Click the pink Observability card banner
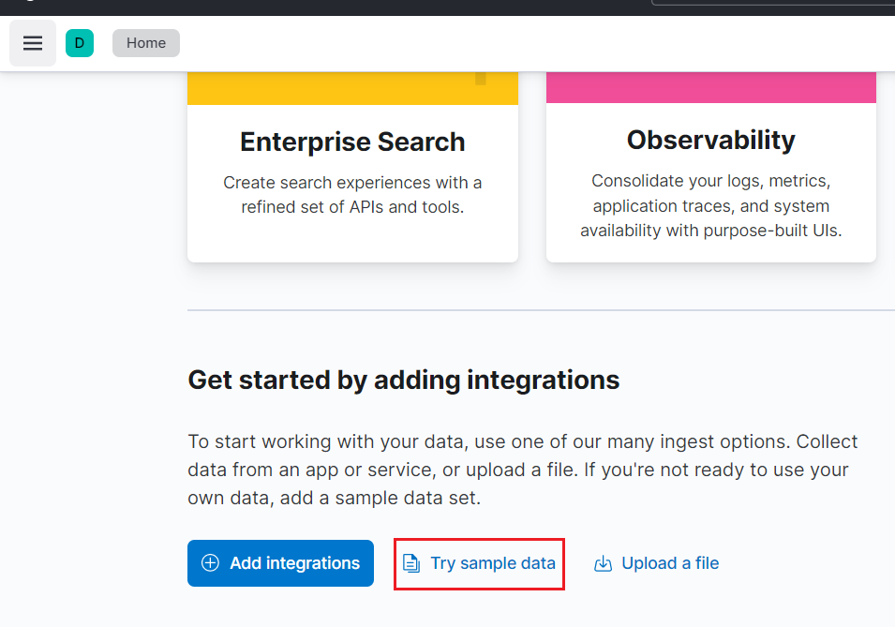The height and width of the screenshot is (627, 895). 711,87
